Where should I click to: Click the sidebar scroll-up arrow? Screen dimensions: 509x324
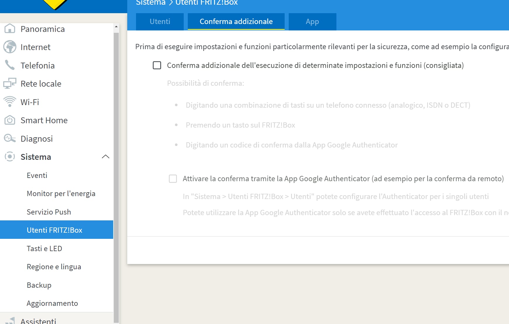(116, 27)
